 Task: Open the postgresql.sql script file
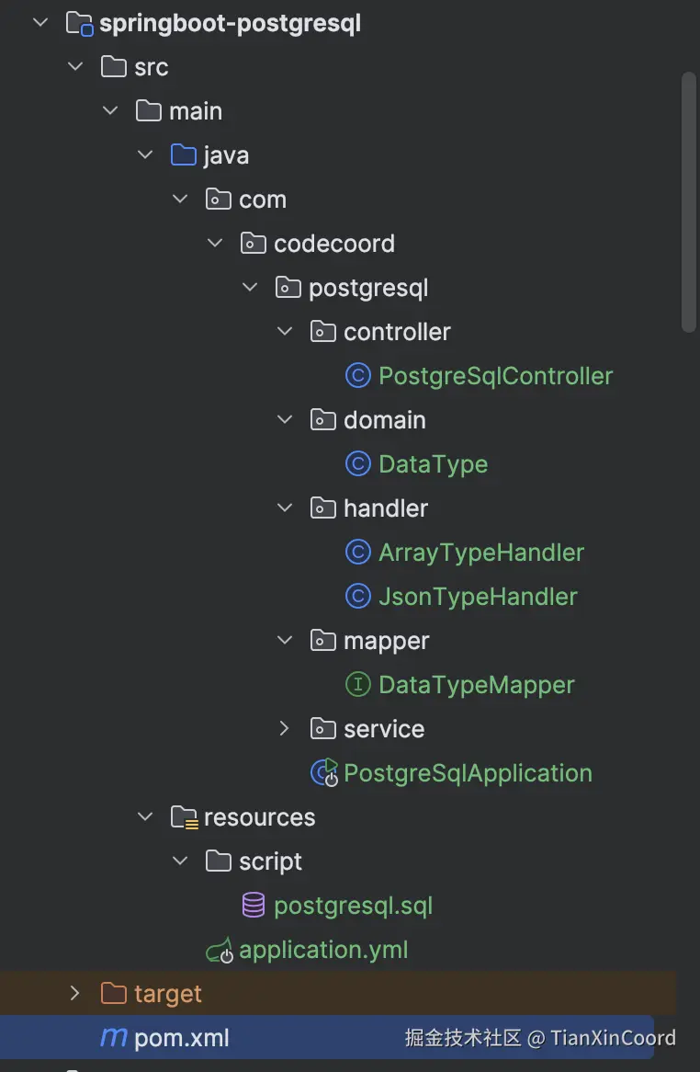click(x=353, y=906)
